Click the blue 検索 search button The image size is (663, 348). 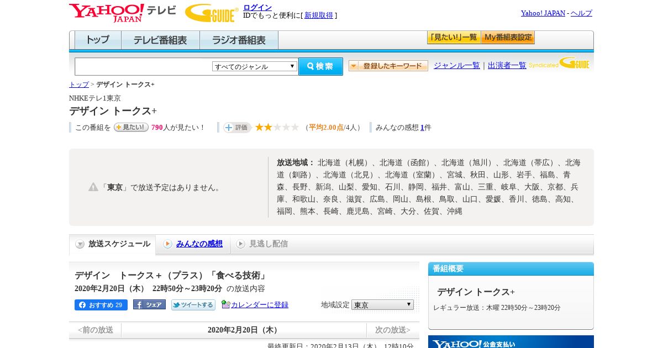click(320, 66)
